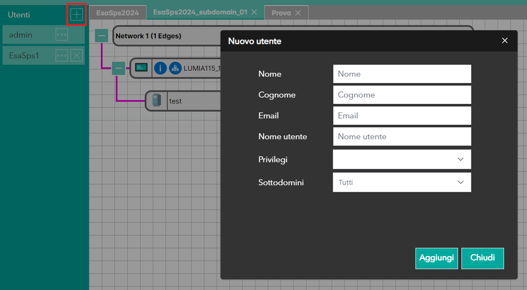The image size is (527, 290).
Task: Focus the Nome input field
Action: 402,74
